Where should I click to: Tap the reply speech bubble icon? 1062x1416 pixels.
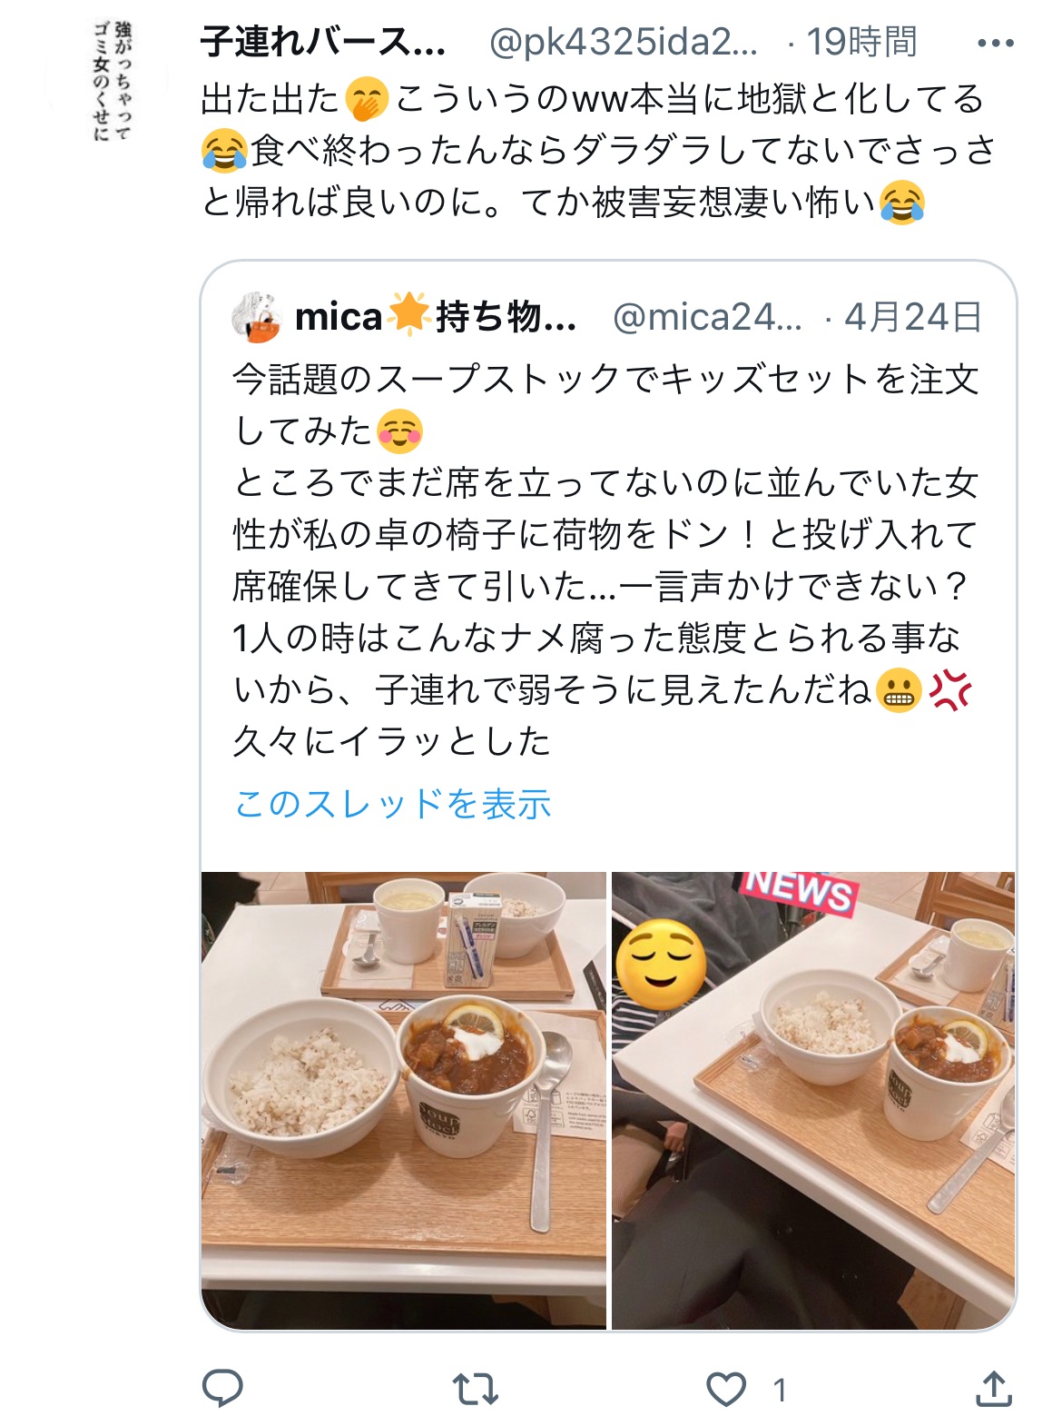point(222,1388)
